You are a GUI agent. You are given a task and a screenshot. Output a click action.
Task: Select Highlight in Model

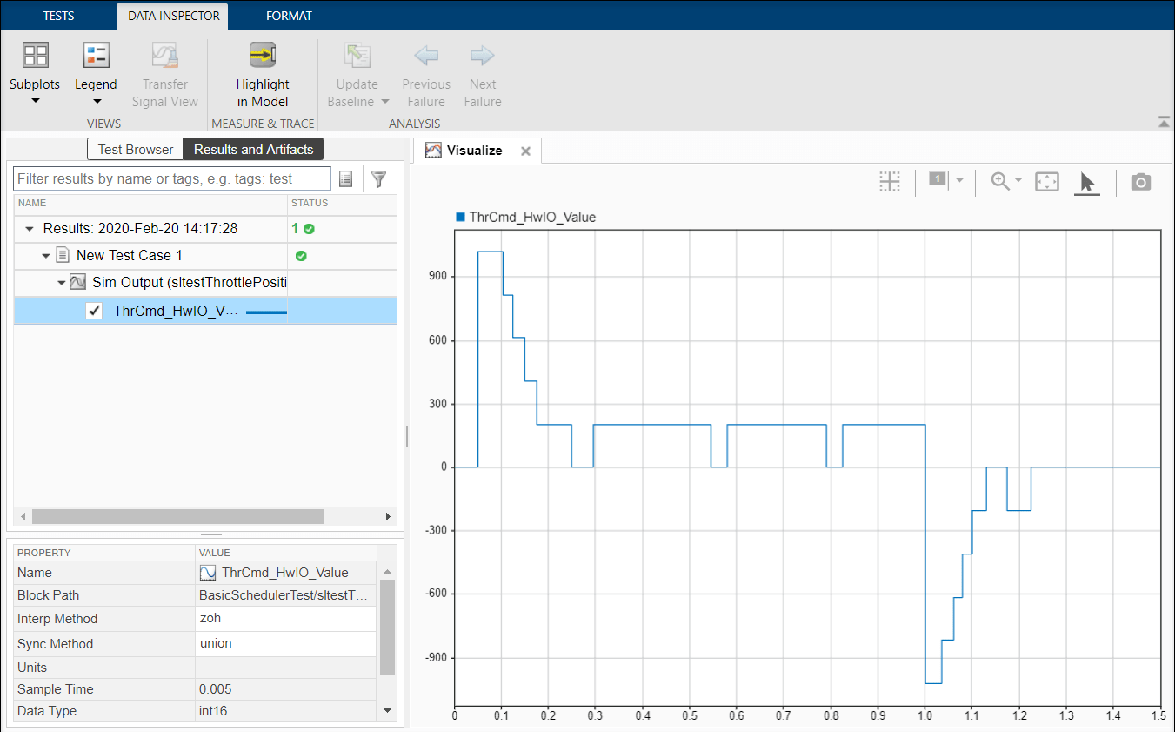pos(263,74)
